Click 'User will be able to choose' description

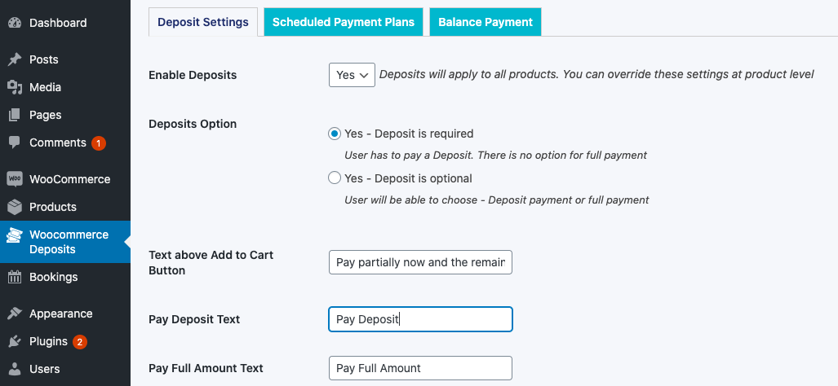click(496, 200)
